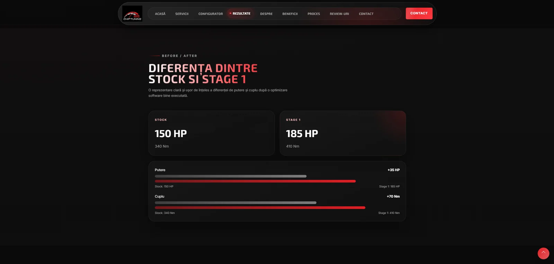This screenshot has height=264, width=554.
Task: Click the grey stock Cuplu bar
Action: coord(235,203)
